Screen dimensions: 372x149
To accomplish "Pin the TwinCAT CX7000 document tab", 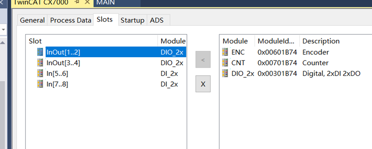I will click(x=77, y=2).
